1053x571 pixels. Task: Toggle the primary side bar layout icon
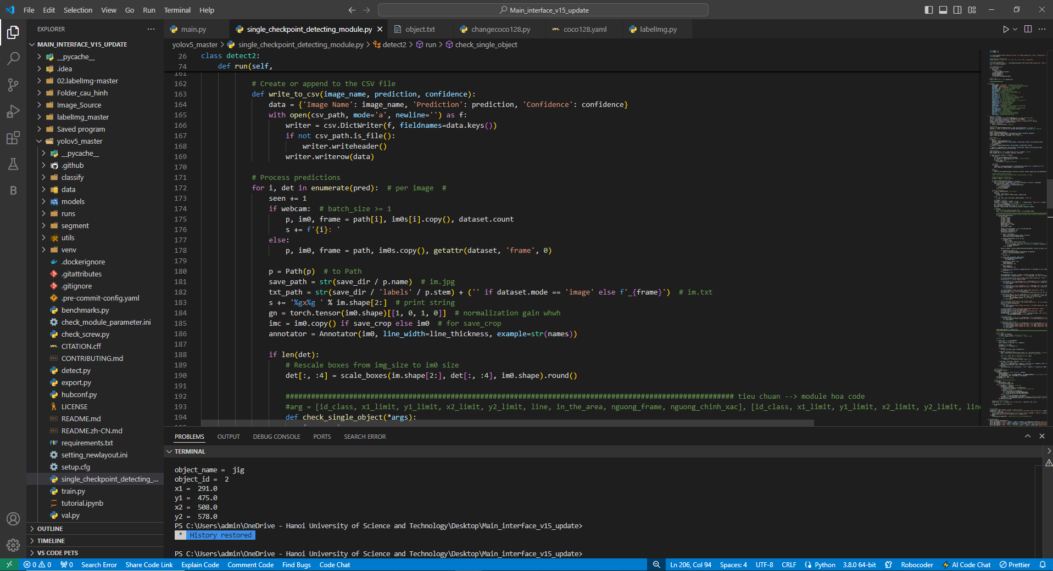click(x=929, y=10)
